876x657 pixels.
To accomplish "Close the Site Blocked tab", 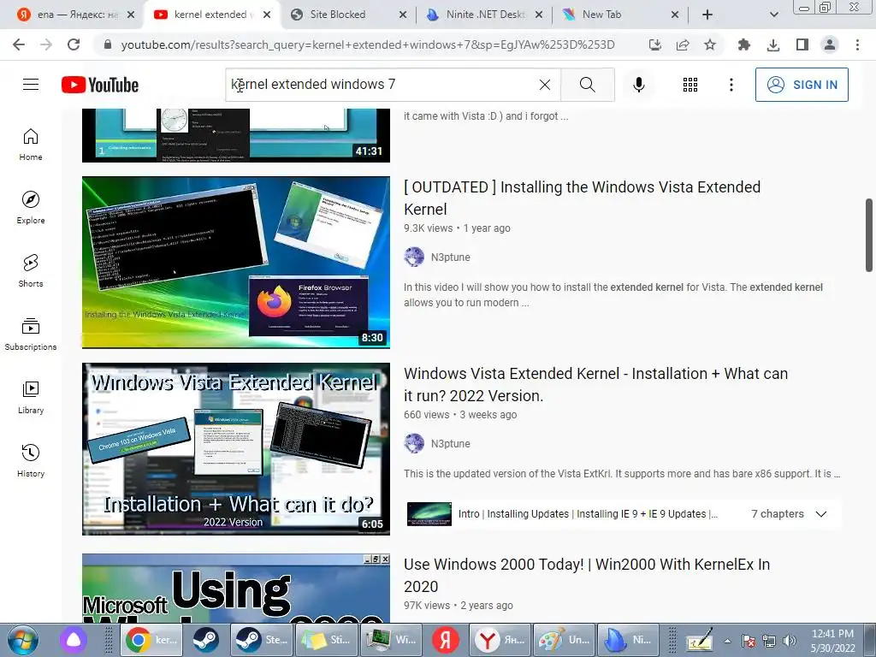I will (403, 15).
